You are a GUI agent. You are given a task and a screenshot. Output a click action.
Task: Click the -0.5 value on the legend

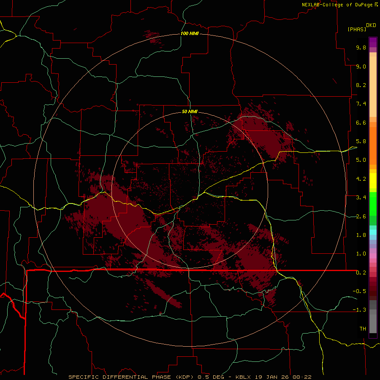[359, 291]
